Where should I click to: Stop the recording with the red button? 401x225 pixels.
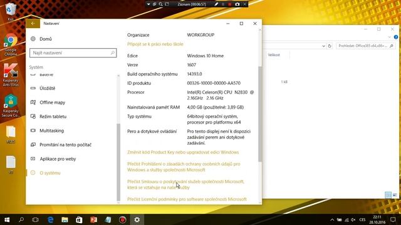230,4
